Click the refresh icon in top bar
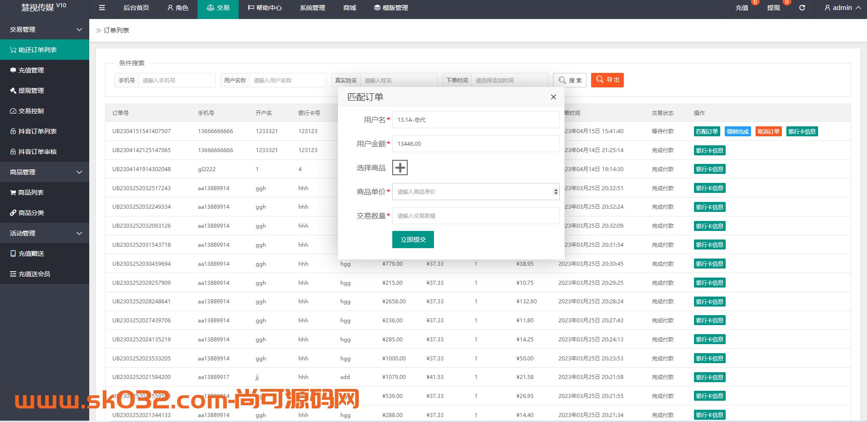The width and height of the screenshot is (867, 422). pos(802,8)
